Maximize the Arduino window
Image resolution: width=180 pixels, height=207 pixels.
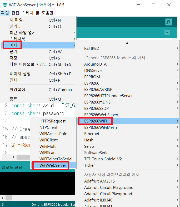pos(153,5)
